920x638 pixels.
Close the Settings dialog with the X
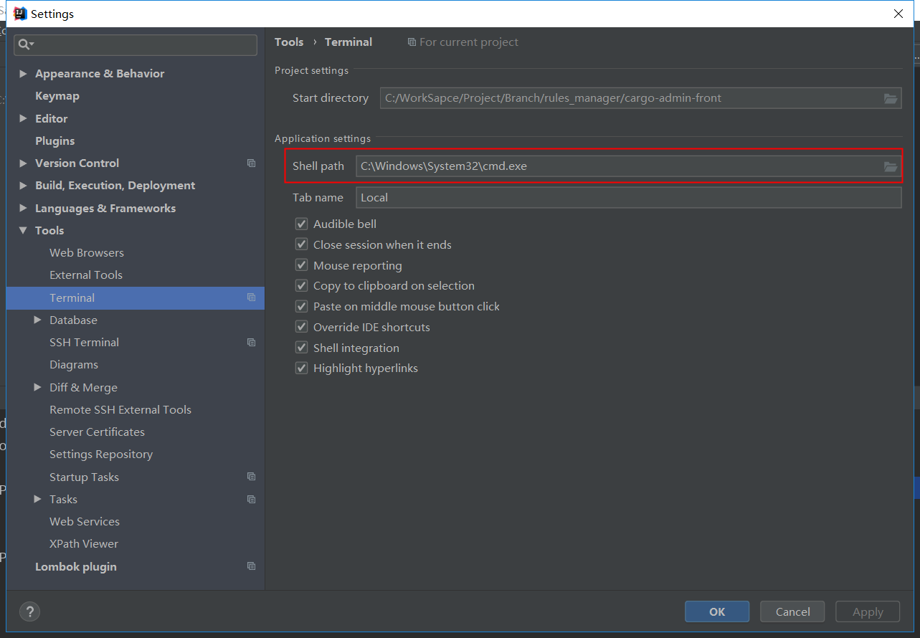tap(898, 14)
